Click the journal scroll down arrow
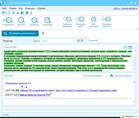 134,102
